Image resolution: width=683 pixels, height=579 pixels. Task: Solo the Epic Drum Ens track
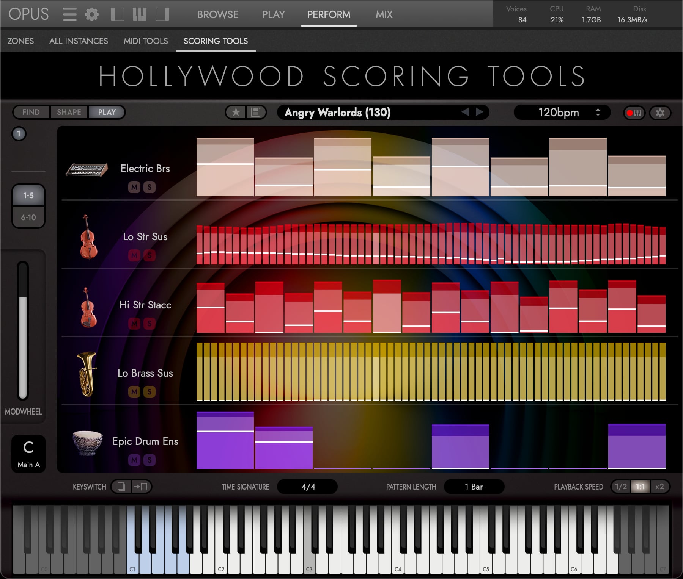click(x=150, y=460)
